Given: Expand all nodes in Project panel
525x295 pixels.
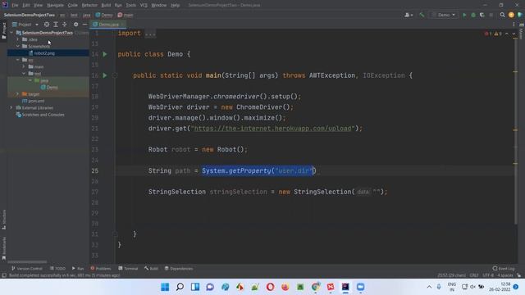Looking at the screenshot, I should tap(56, 25).
